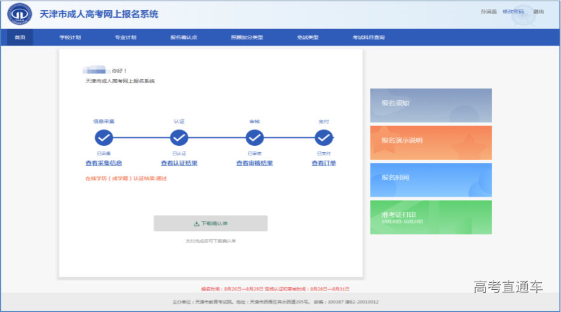561x312 pixels.
Task: Open the 查看认证结果 link
Action: [x=179, y=164]
